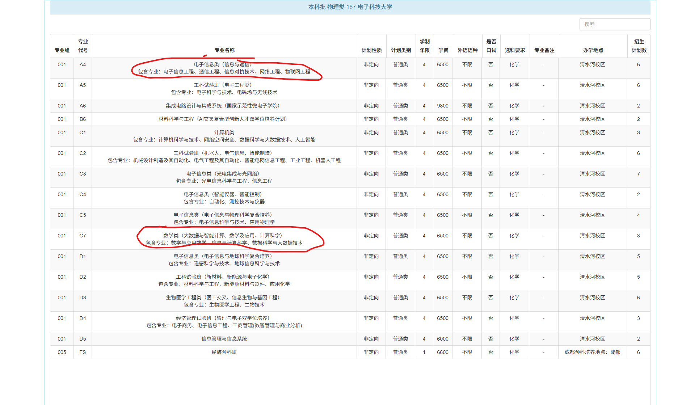Select 包含专业：遥感科学与技术、地球信息科学与技术
Image resolution: width=682 pixels, height=405 pixels.
pyautogui.click(x=224, y=263)
